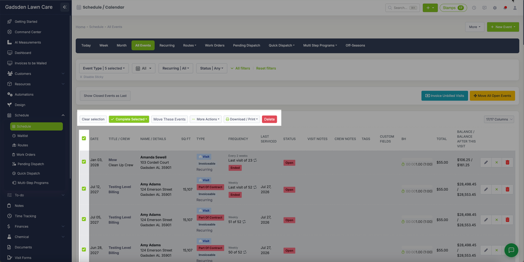Uncheck the Jul 12, 2027 event checkbox
This screenshot has height=262, width=524.
coord(84,189)
